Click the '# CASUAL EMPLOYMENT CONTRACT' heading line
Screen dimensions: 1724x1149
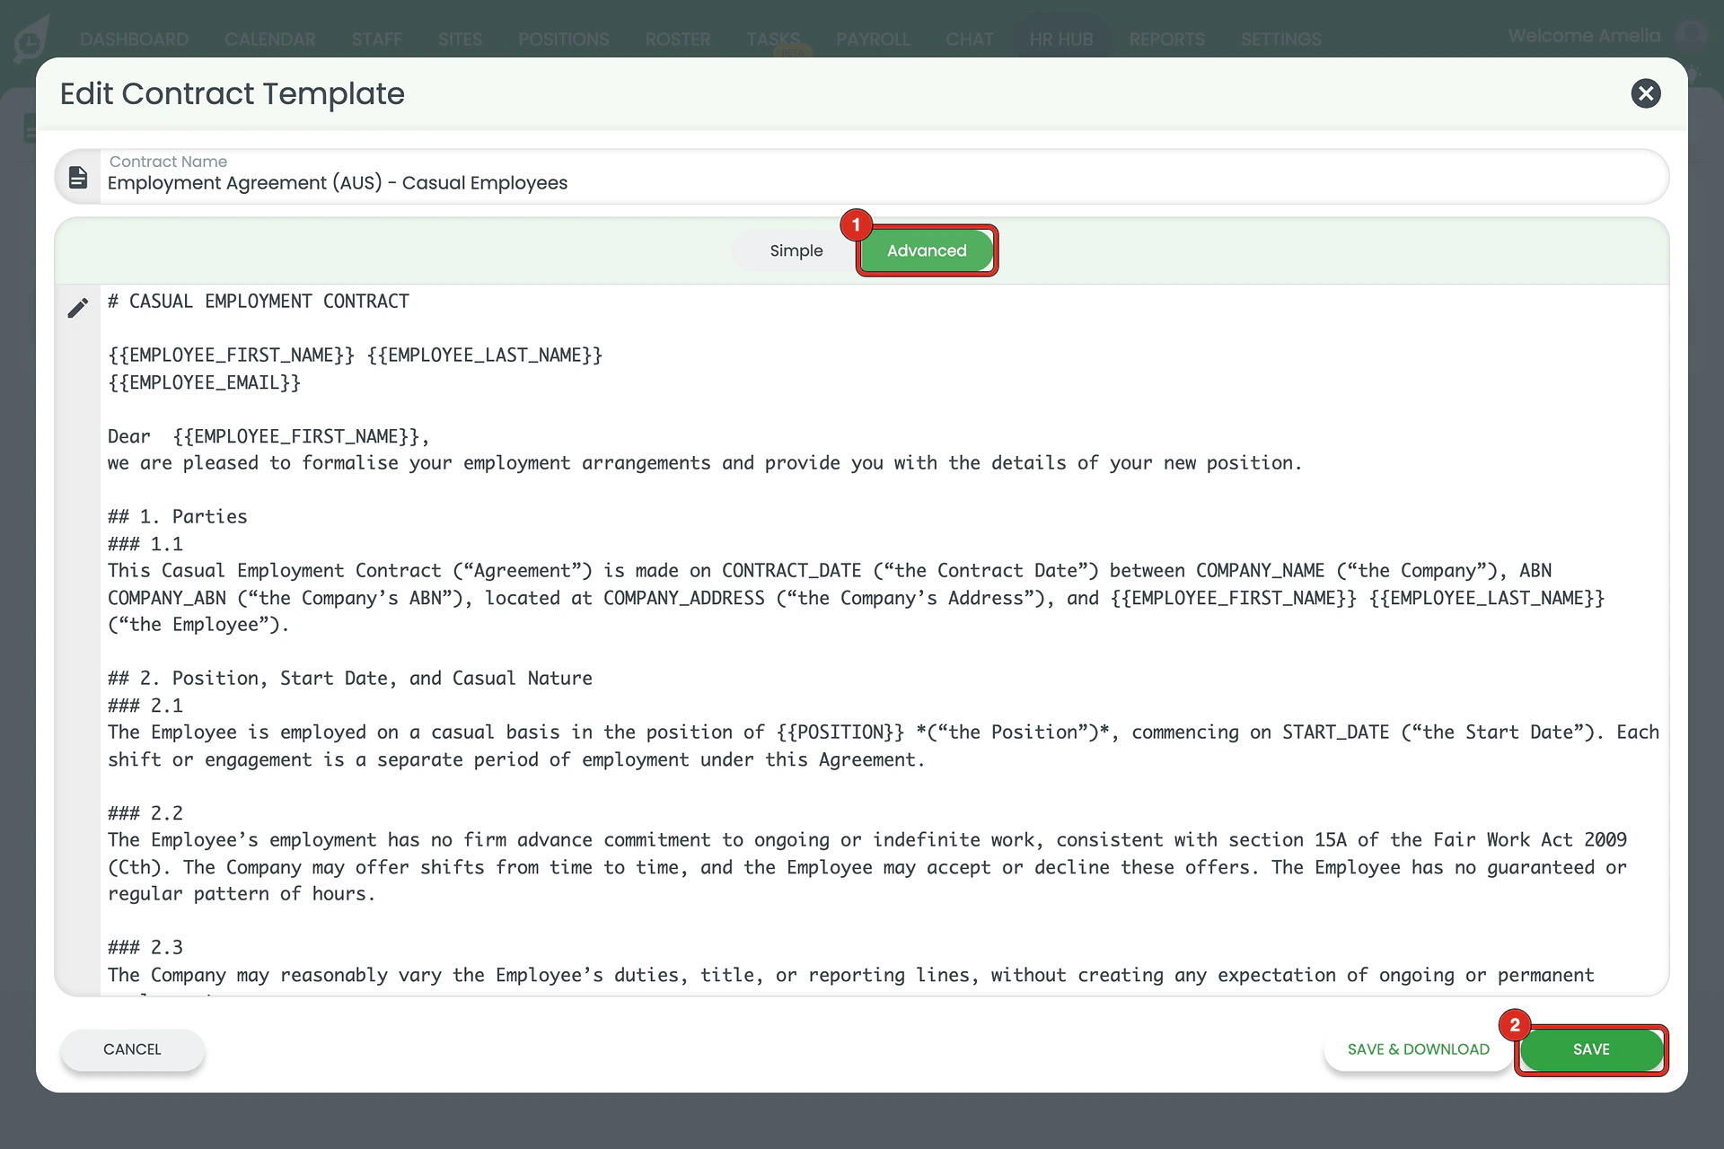coord(259,302)
